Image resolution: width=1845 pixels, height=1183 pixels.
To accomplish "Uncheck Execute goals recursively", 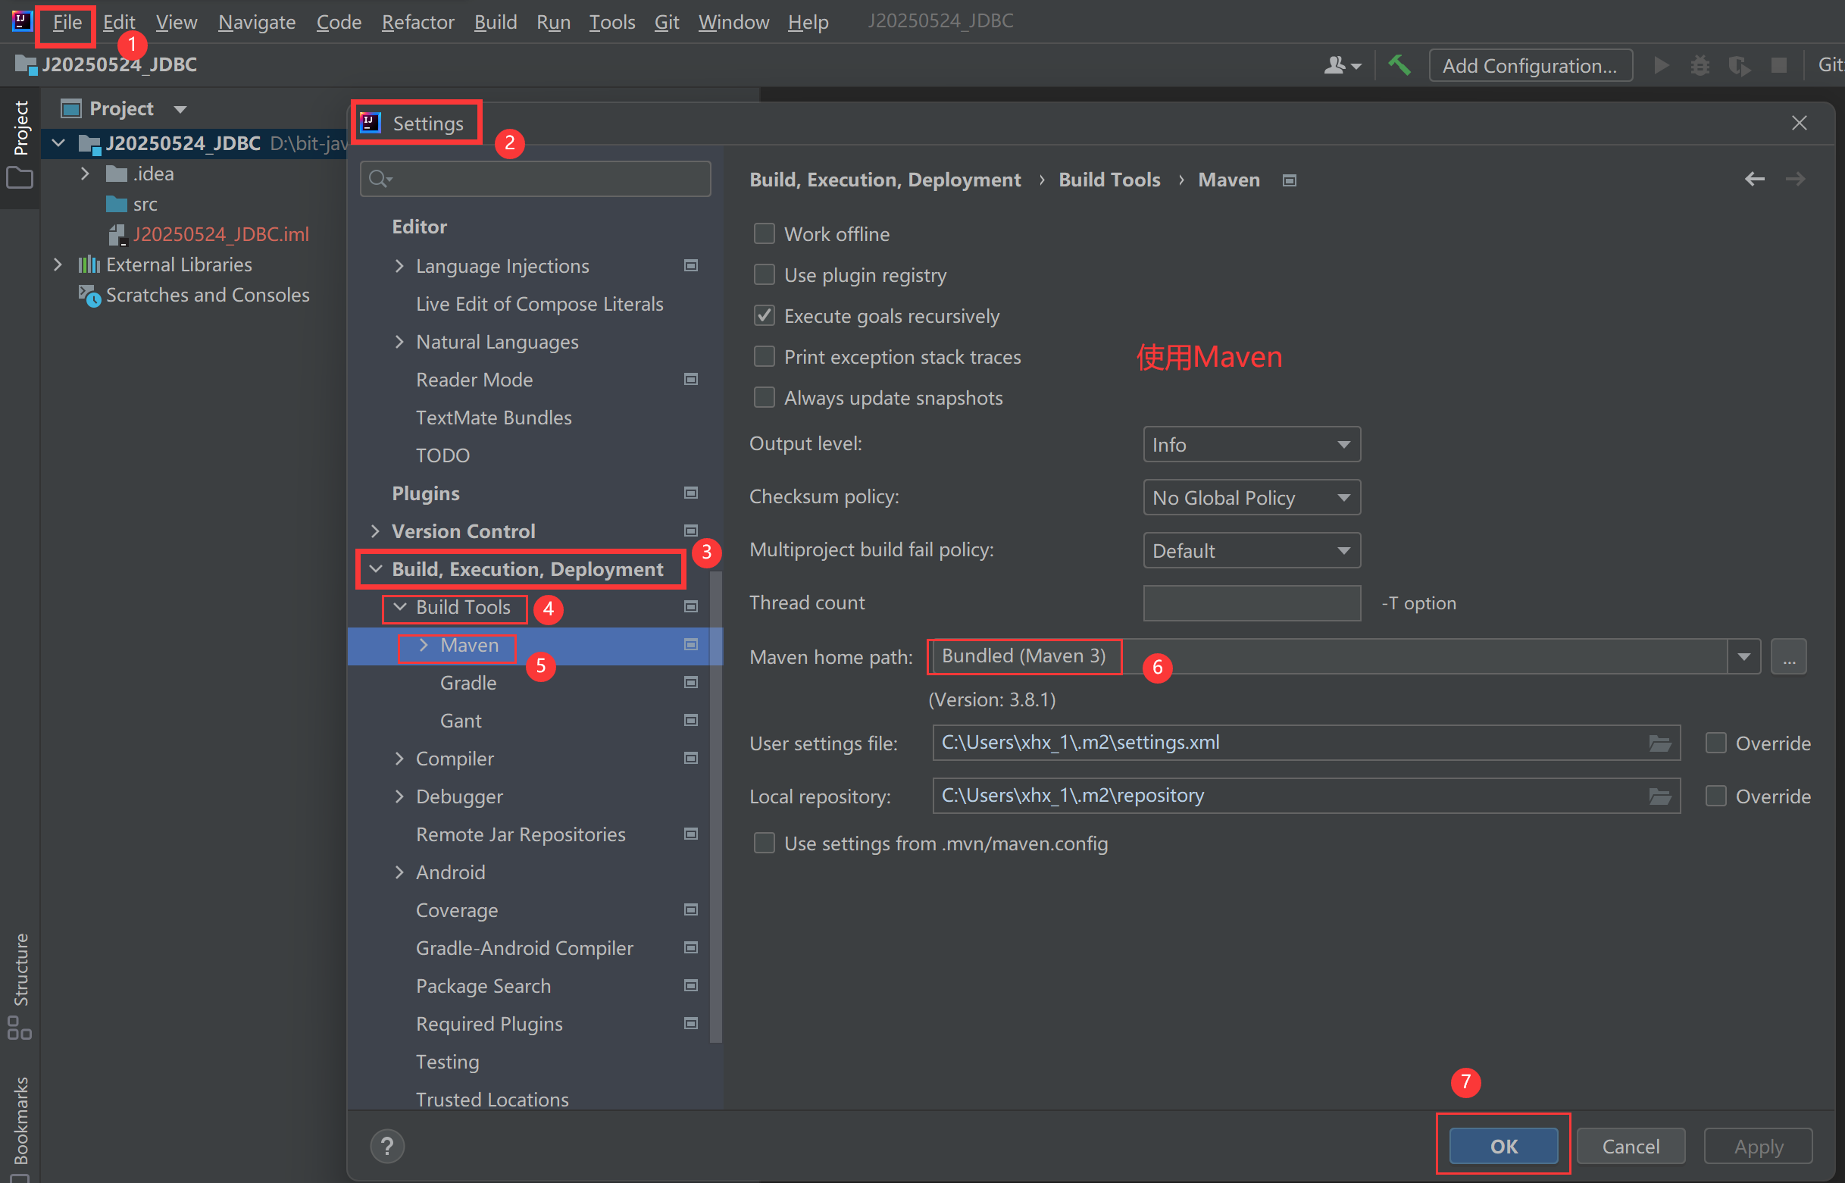I will (764, 316).
